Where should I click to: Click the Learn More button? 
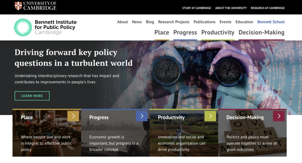pos(32,96)
